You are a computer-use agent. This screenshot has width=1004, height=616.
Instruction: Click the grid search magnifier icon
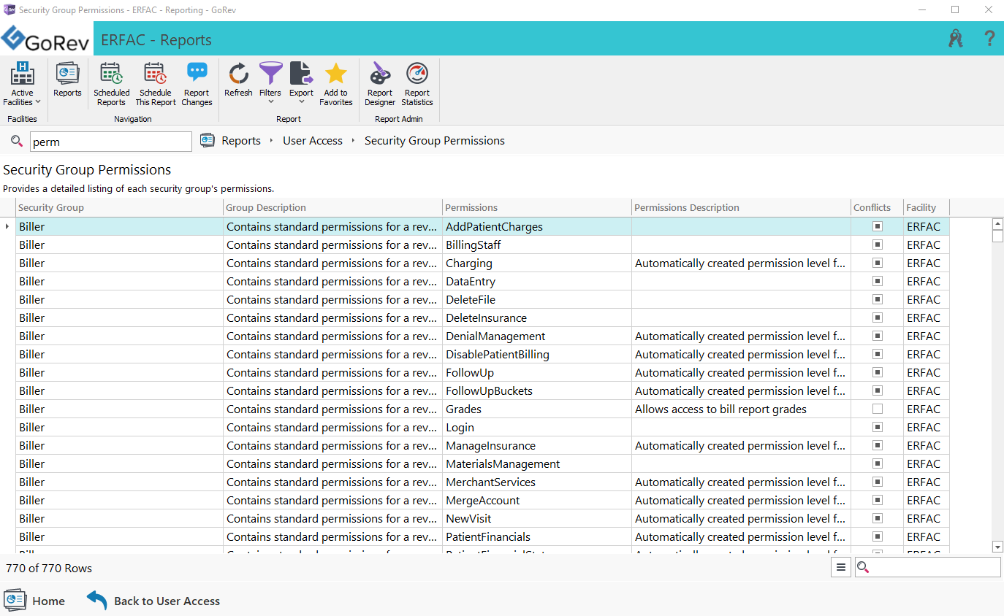(x=863, y=567)
